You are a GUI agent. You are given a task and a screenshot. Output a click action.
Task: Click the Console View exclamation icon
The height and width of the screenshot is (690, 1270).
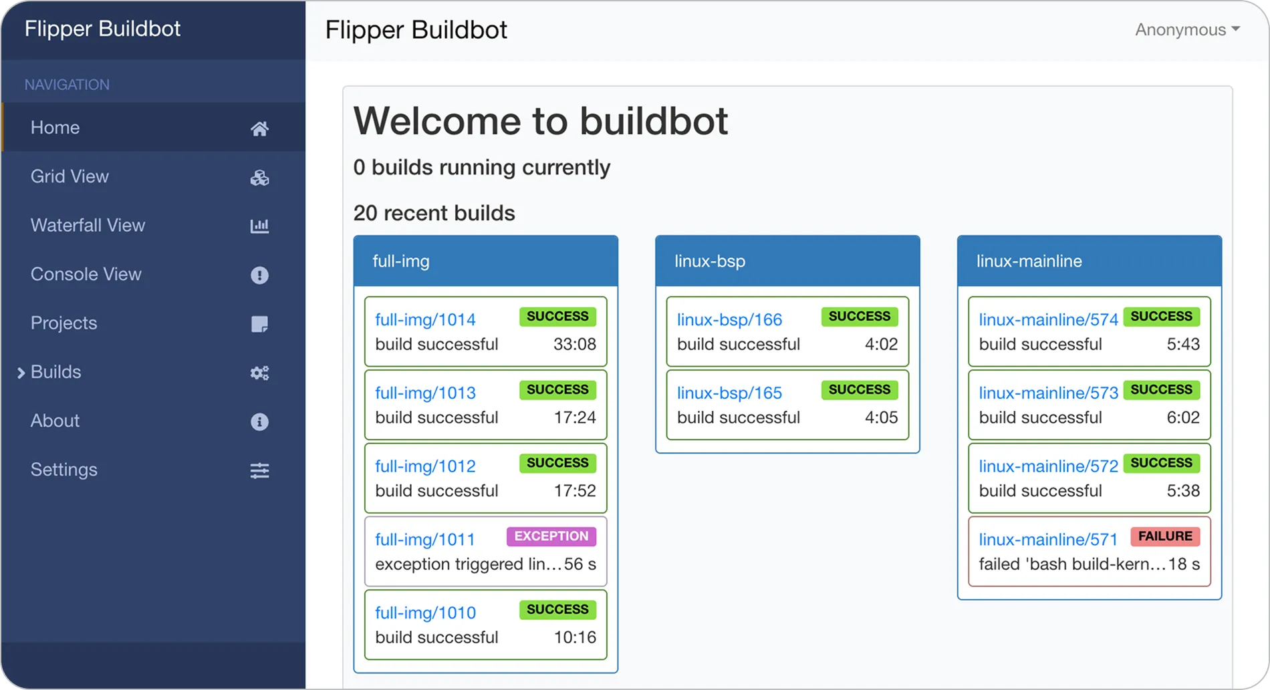tap(259, 275)
